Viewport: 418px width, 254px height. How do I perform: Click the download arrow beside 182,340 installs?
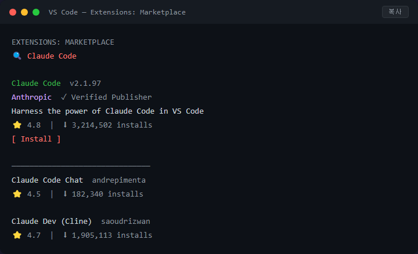coord(65,194)
